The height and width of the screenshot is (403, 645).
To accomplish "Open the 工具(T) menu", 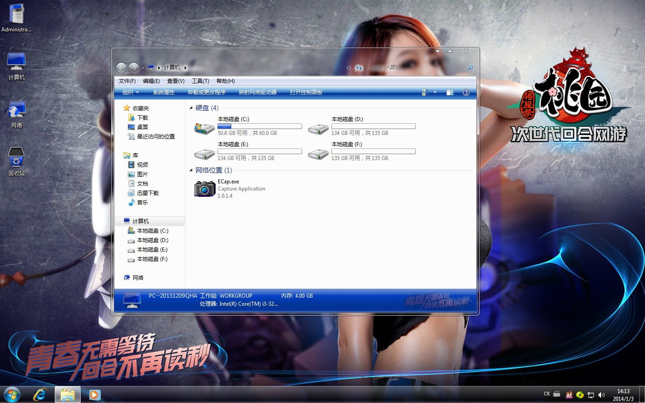I will coord(200,81).
